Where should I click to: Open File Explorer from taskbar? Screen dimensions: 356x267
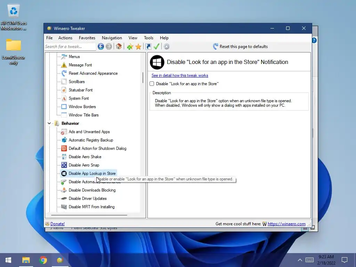point(26,260)
